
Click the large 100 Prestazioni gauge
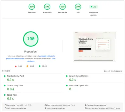point(31,39)
